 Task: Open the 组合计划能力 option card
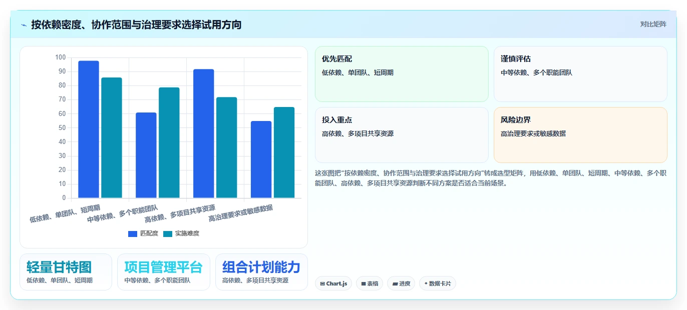[x=261, y=272]
